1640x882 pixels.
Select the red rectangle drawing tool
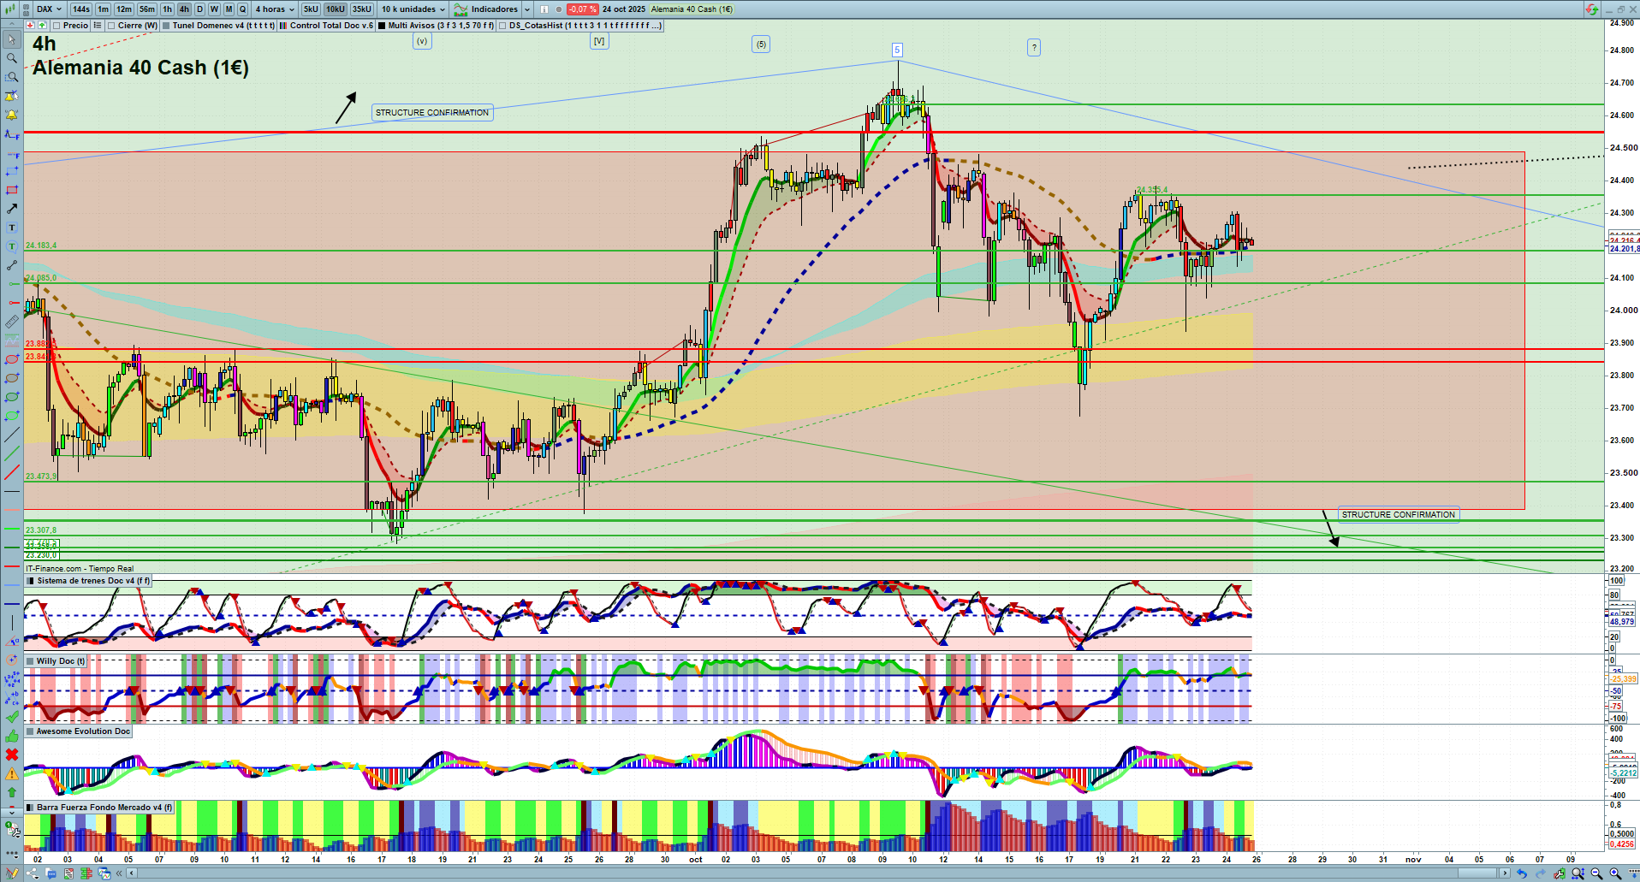12,190
